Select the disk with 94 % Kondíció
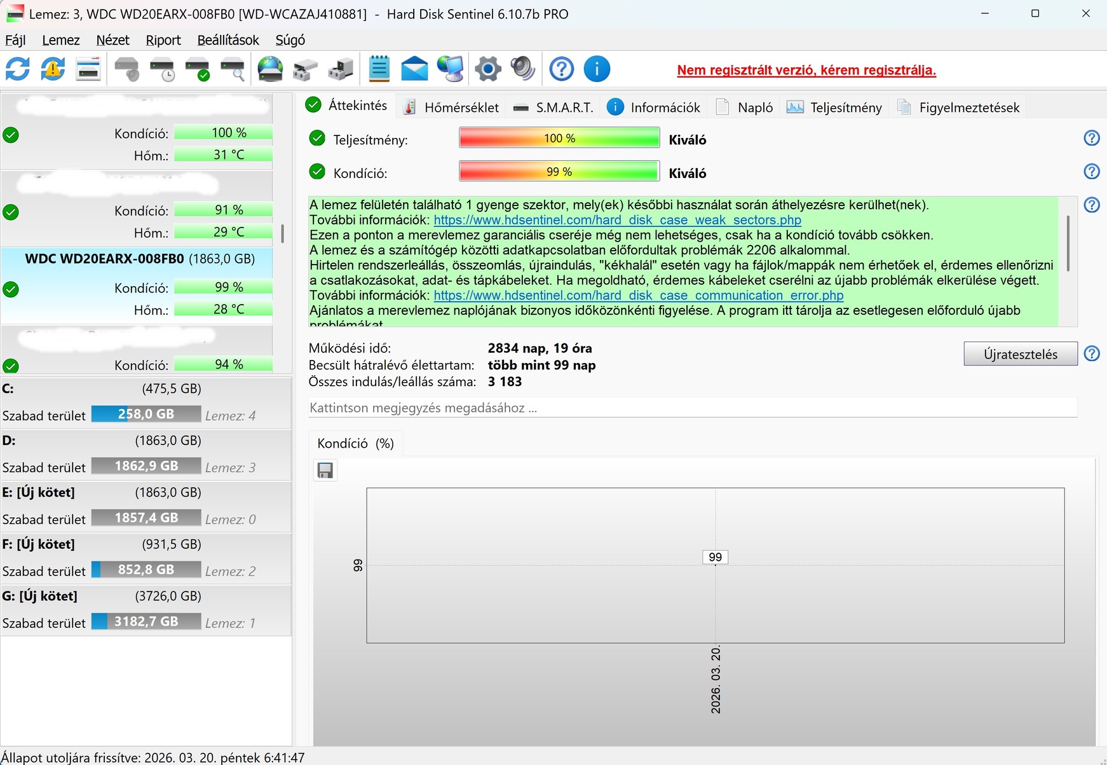The image size is (1107, 765). tap(137, 349)
